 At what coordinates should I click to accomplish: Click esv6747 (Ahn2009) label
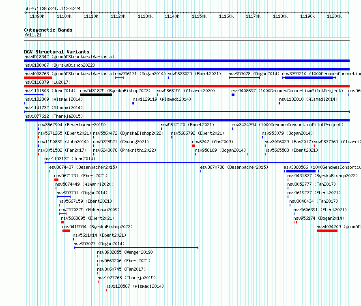point(213,142)
